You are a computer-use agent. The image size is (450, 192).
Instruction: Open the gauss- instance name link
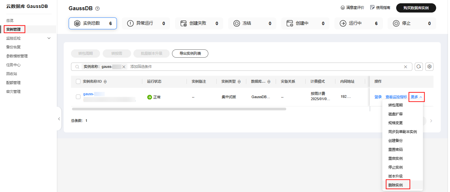tap(94, 94)
